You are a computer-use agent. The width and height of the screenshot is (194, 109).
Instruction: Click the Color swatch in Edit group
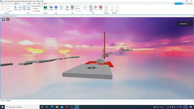click(x=72, y=7)
